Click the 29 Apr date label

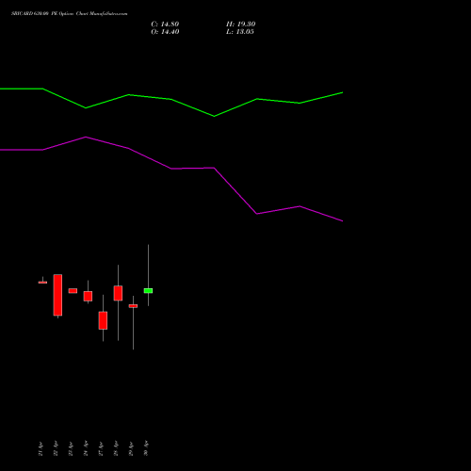pyautogui.click(x=131, y=448)
